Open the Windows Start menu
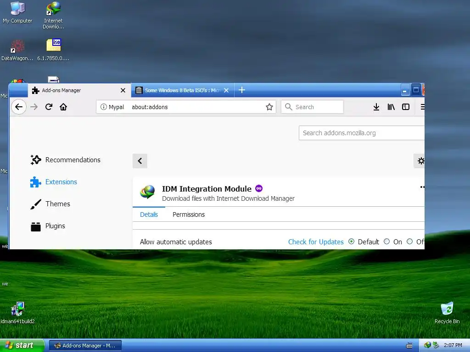 [x=22, y=346]
